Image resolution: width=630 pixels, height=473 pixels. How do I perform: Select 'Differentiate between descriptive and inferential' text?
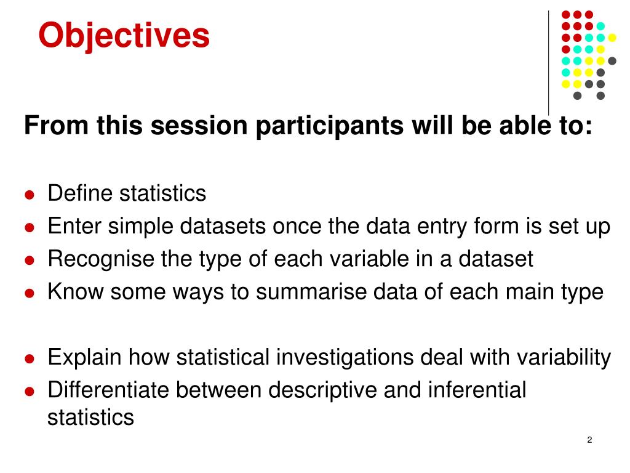click(287, 390)
